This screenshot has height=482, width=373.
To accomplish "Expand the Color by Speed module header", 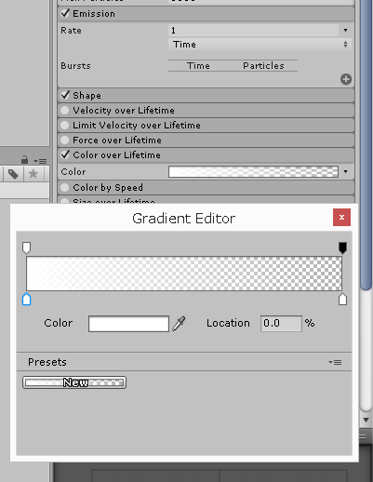I will tap(206, 187).
